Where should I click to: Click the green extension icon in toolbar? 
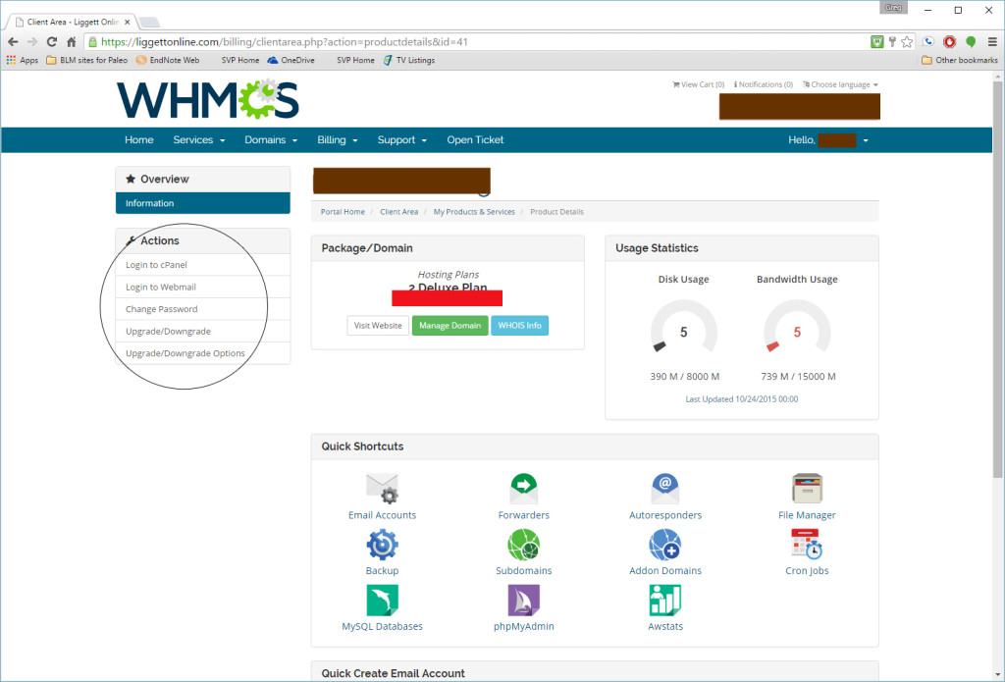(x=971, y=41)
